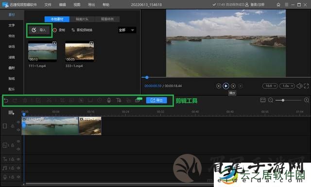Toggle lock on main video track

point(13,126)
